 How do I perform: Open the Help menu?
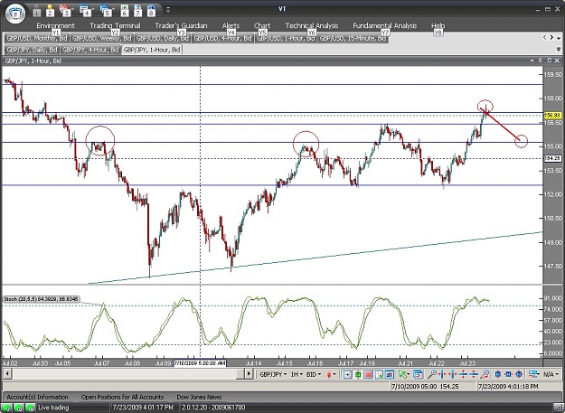point(438,25)
